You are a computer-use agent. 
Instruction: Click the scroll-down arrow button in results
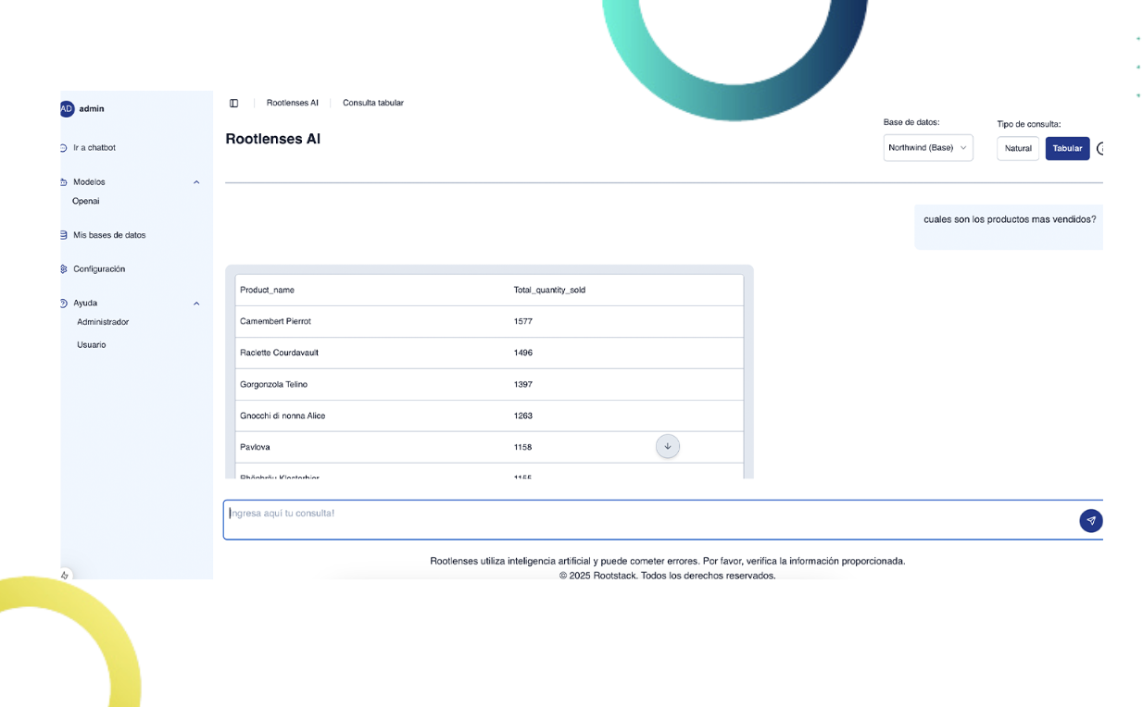pyautogui.click(x=667, y=446)
